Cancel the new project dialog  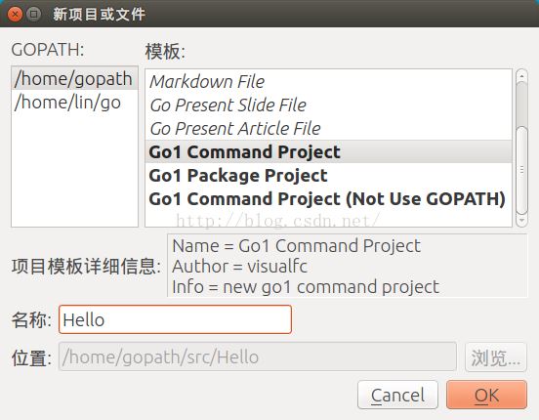click(x=397, y=395)
